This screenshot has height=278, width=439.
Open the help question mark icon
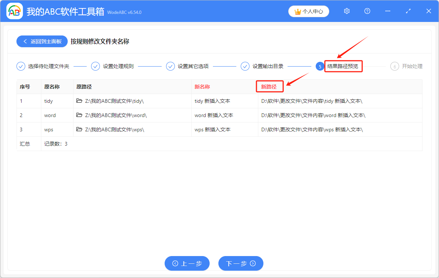(x=367, y=11)
